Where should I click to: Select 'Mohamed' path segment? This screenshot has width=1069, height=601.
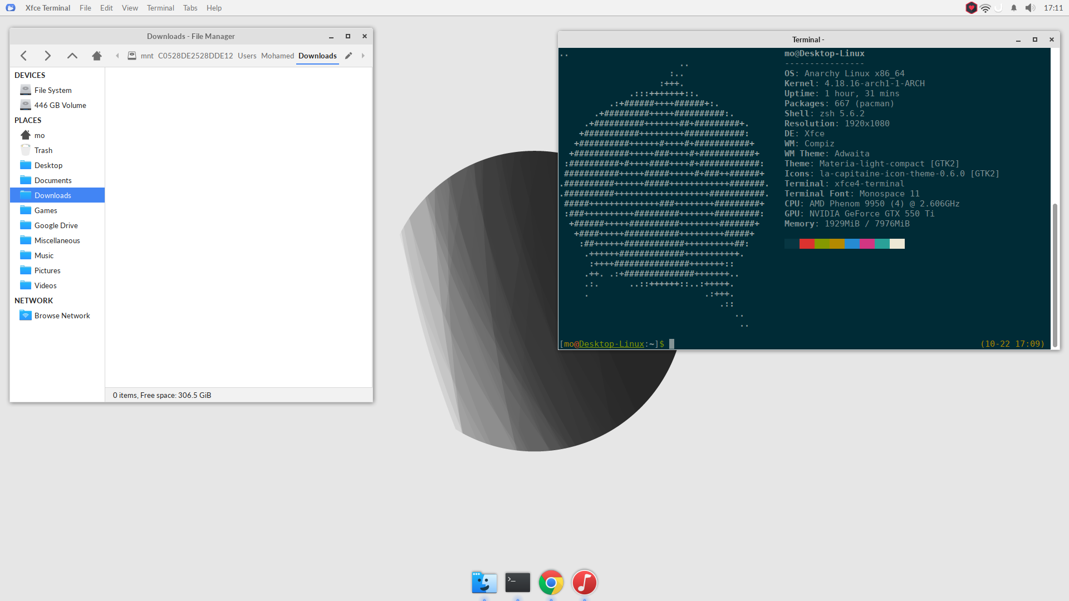pos(277,56)
